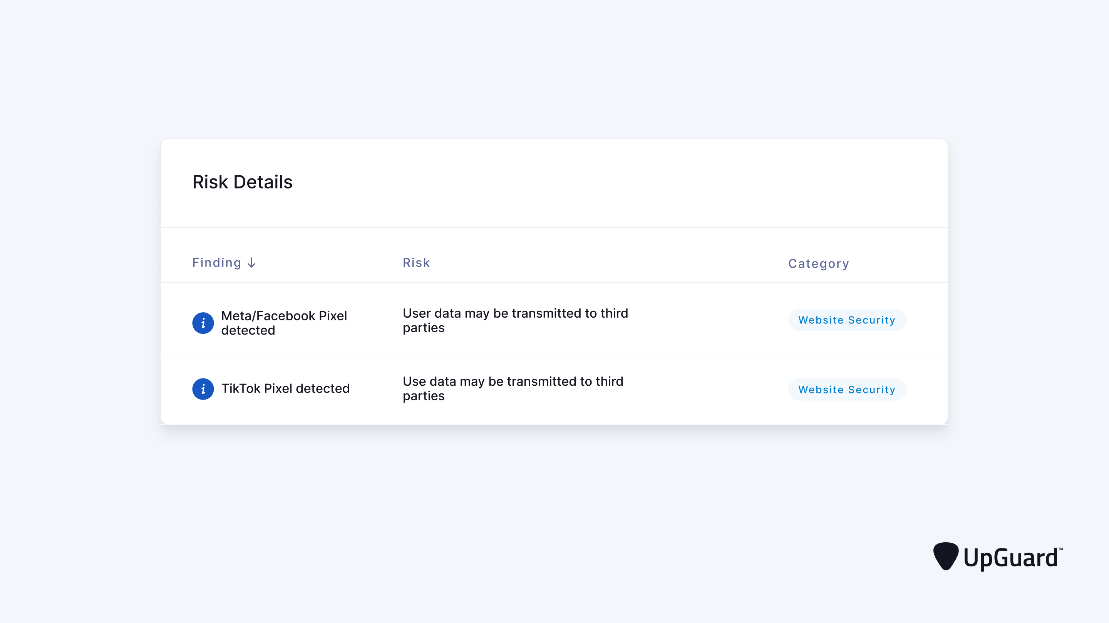Screen dimensions: 1109x623
Task: Open the Website Security tag in Meta row
Action: click(846, 320)
